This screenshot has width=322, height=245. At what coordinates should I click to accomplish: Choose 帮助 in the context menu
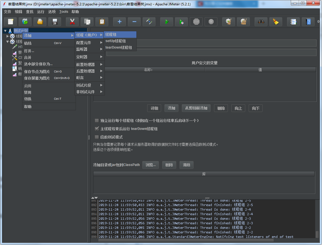pyautogui.click(x=49, y=107)
